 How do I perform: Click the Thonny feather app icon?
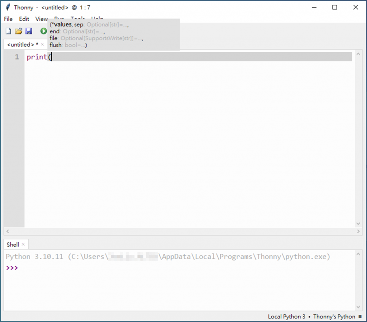[8, 7]
